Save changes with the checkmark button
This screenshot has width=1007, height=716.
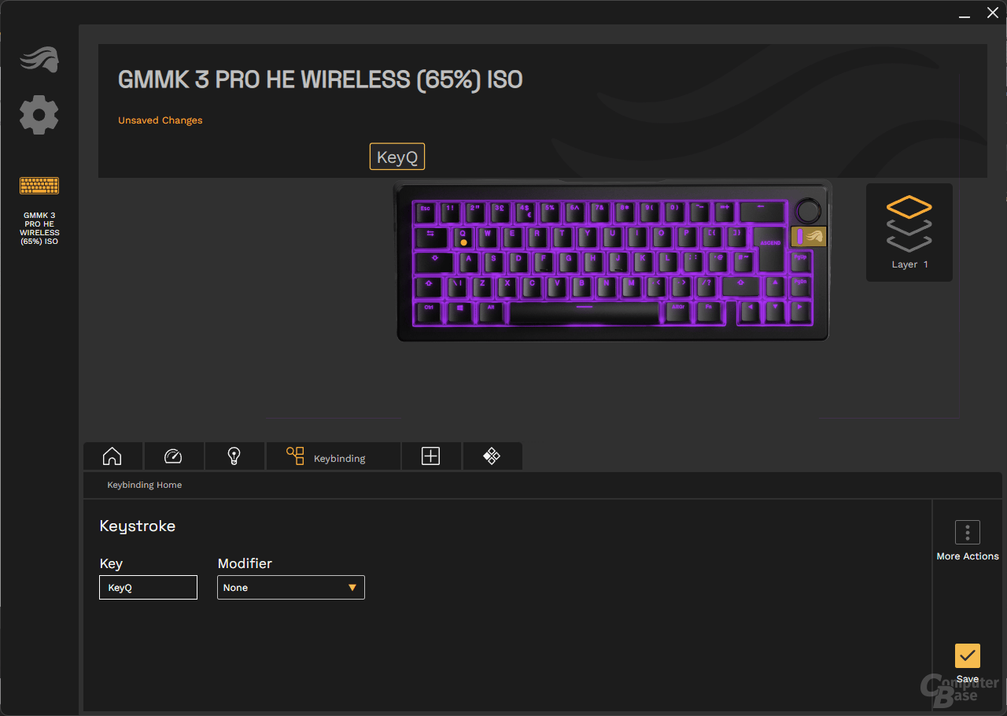[x=968, y=656]
